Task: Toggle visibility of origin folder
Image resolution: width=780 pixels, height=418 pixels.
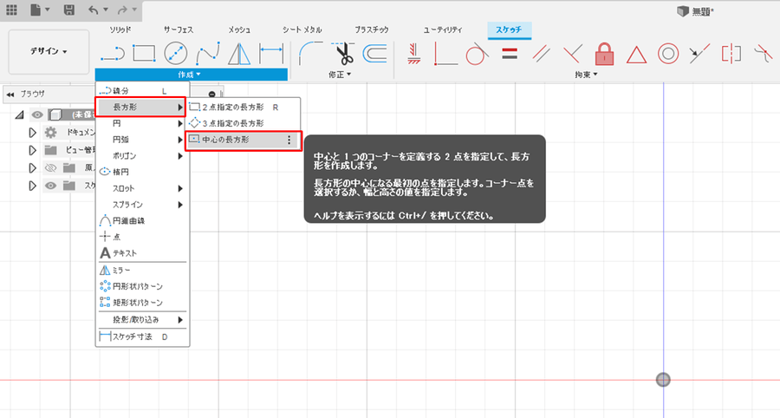Action: pos(51,167)
